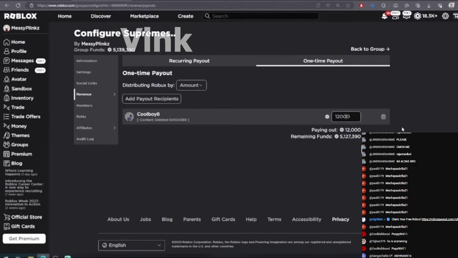The height and width of the screenshot is (258, 458).
Task: Open Discover in the top navigation
Action: tap(101, 16)
